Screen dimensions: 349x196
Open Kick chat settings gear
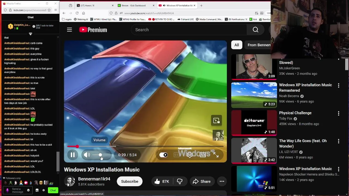(x=43, y=190)
